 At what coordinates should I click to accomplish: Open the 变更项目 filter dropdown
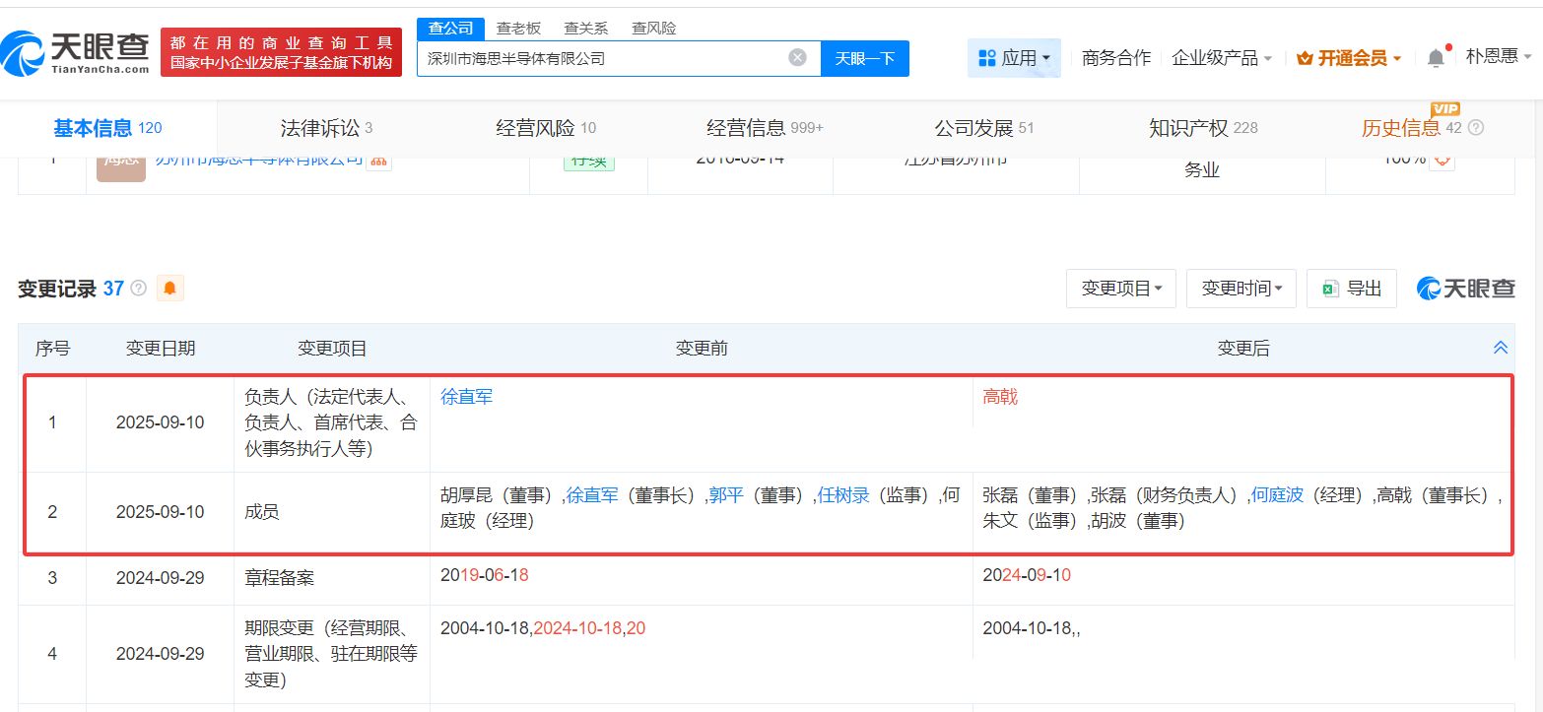1120,288
